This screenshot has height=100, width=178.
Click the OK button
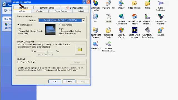pos(55,81)
